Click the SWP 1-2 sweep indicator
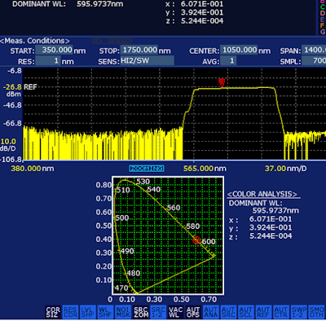The width and height of the screenshot is (326, 321). [298, 312]
